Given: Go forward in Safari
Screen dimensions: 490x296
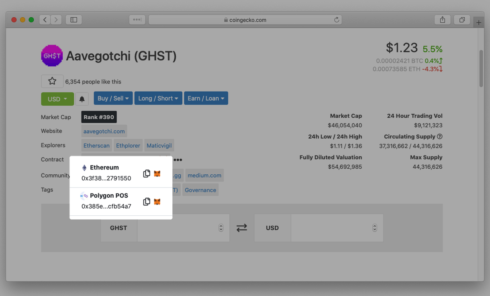Looking at the screenshot, I should pyautogui.click(x=56, y=20).
